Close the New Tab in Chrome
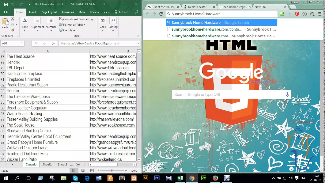This screenshot has height=183, width=325. 285,7
